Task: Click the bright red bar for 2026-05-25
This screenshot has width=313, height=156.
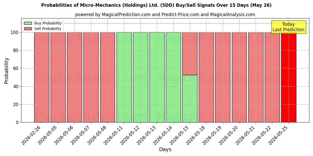Action: (288, 77)
